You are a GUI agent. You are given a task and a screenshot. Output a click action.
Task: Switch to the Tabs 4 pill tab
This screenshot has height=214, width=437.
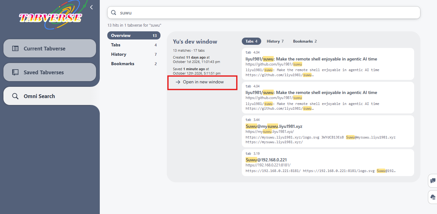click(x=251, y=41)
